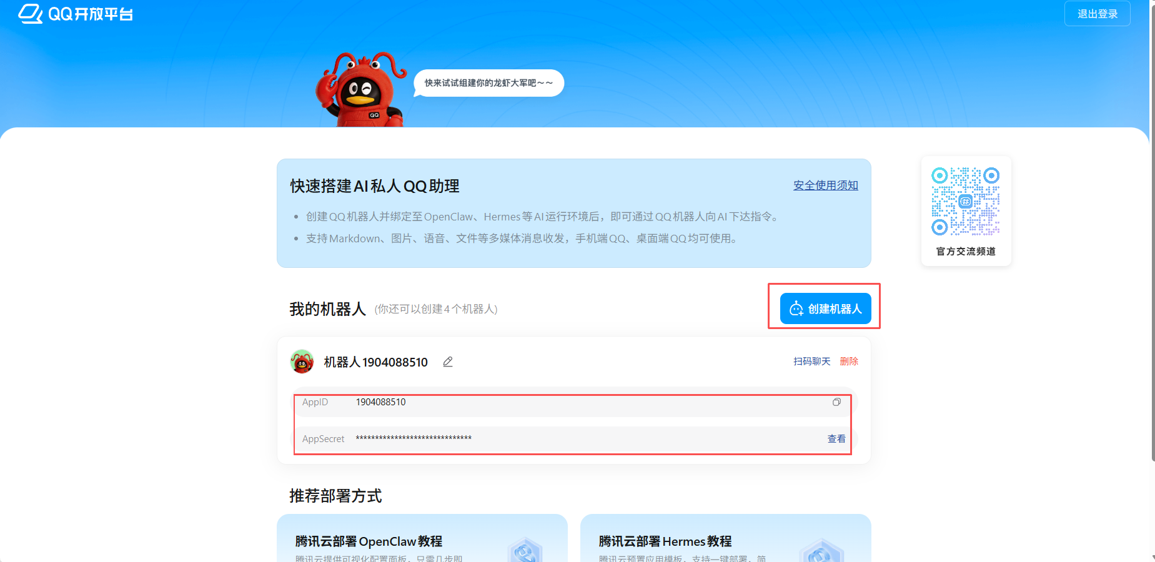Viewport: 1155px width, 562px height.
Task: Click 查看 to reveal the AppSecret
Action: pyautogui.click(x=836, y=439)
